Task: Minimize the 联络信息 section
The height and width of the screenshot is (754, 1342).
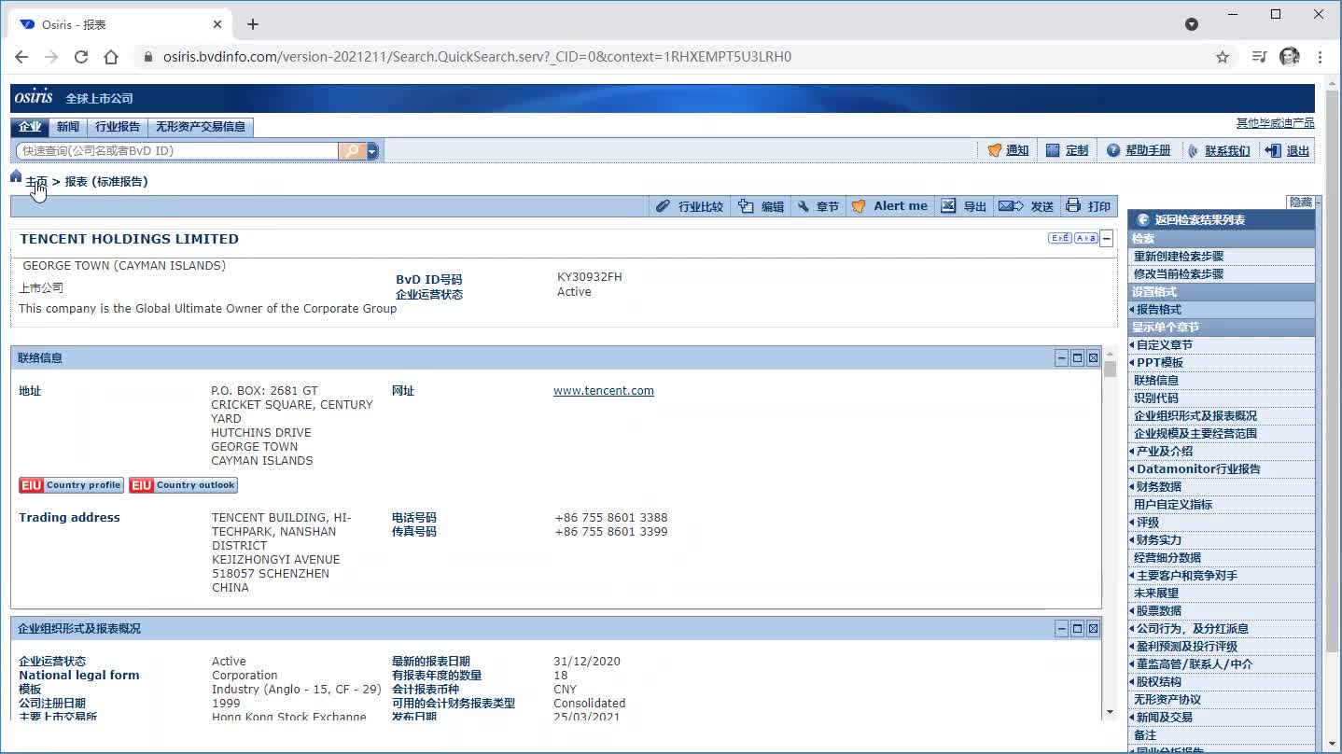Action: [1061, 358]
